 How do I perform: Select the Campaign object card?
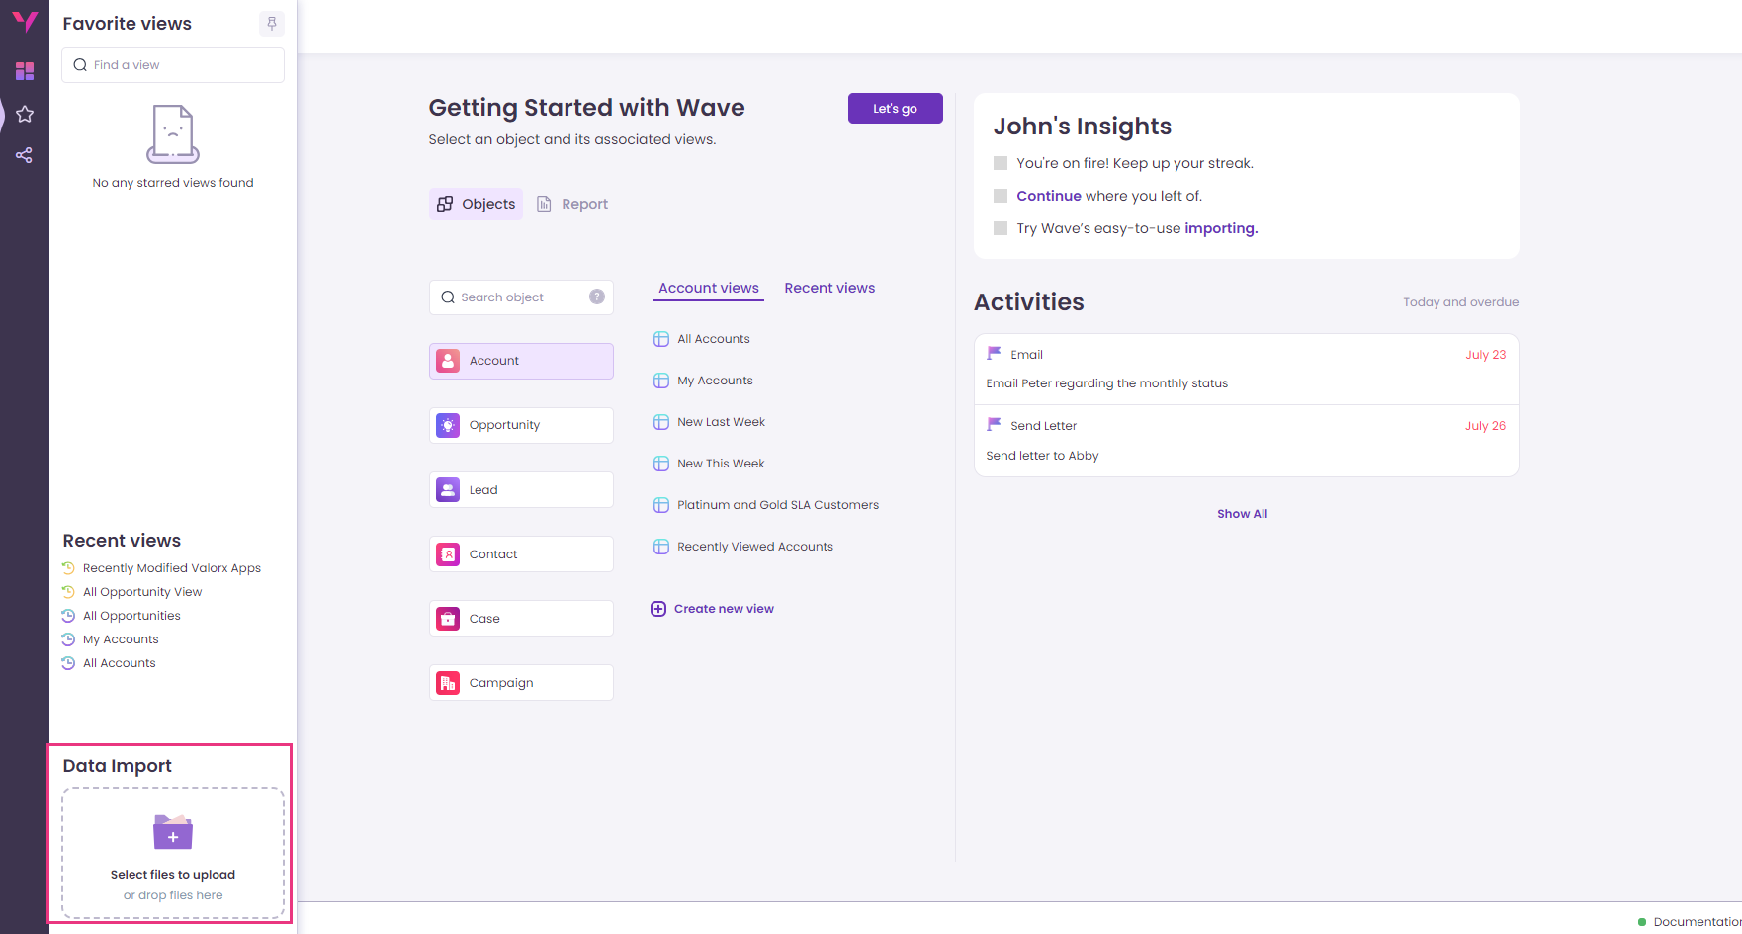tap(521, 682)
